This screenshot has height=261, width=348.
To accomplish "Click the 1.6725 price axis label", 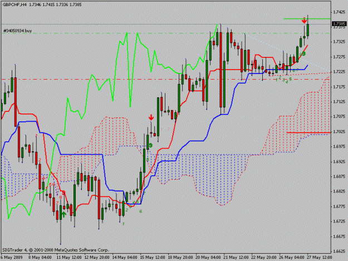I will point(339,221).
